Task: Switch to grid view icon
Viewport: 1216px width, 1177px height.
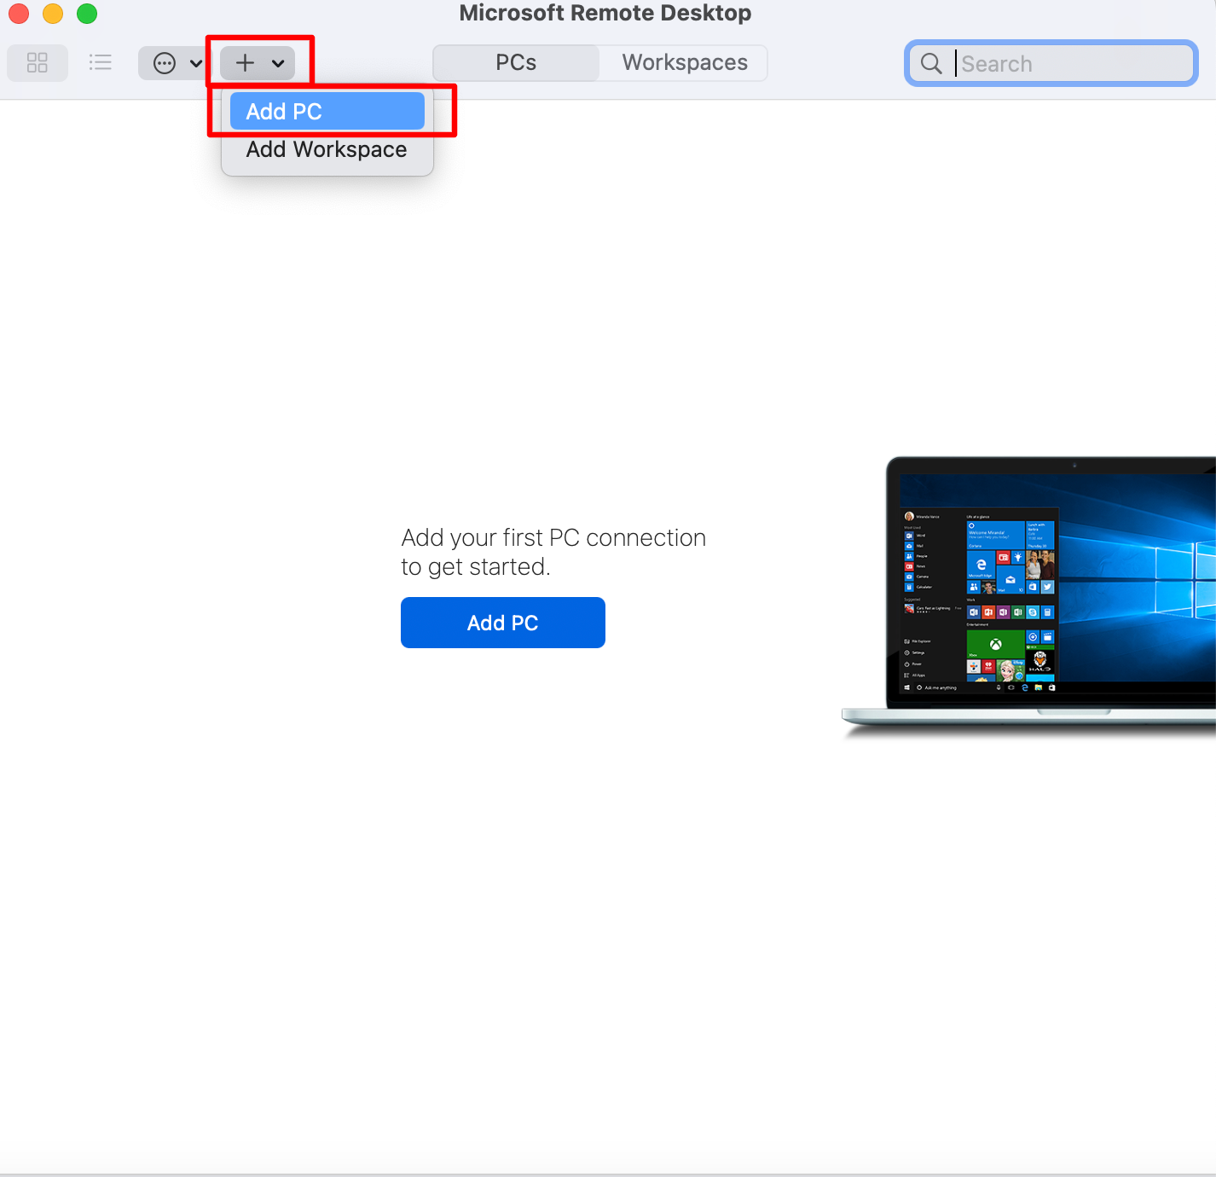Action: coord(38,63)
